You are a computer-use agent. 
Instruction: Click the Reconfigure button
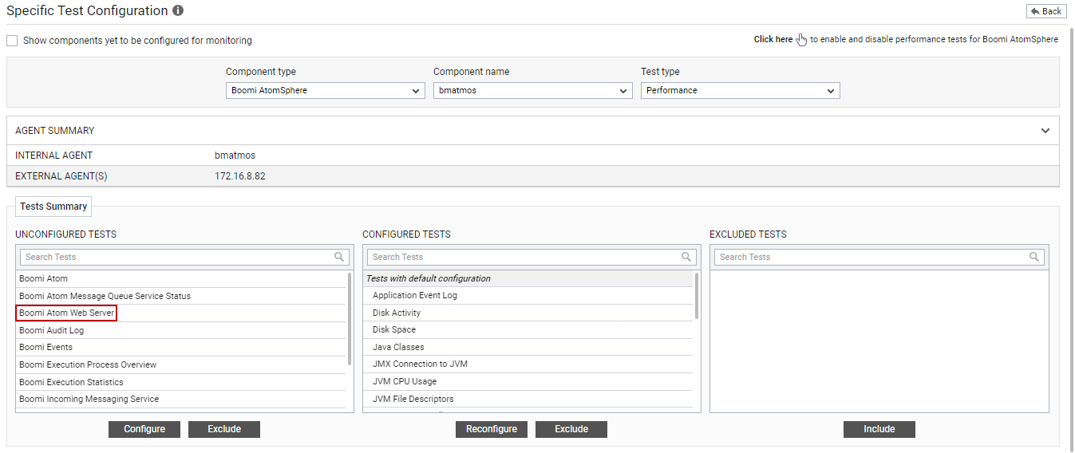[492, 429]
